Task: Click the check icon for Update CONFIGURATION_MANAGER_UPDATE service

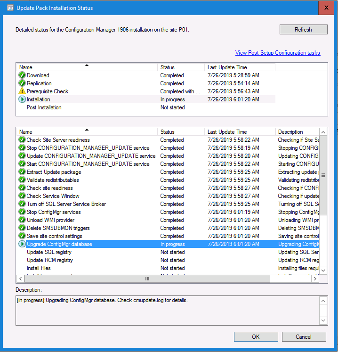Action: pos(22,156)
